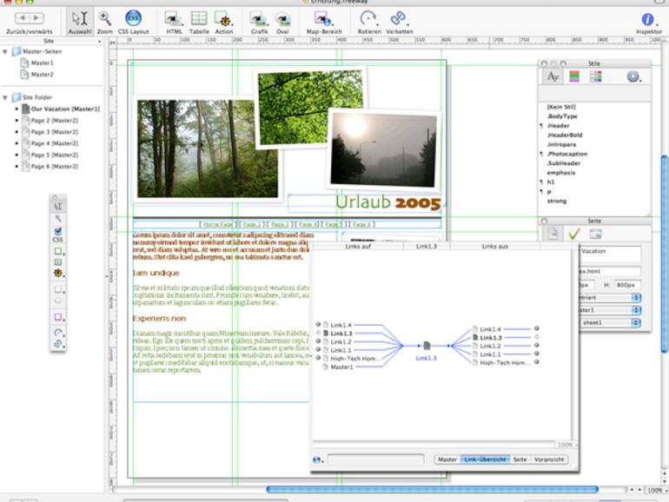Toggle radio dot beside right Link1.2
Image resolution: width=669 pixels, height=502 pixels.
(x=537, y=346)
